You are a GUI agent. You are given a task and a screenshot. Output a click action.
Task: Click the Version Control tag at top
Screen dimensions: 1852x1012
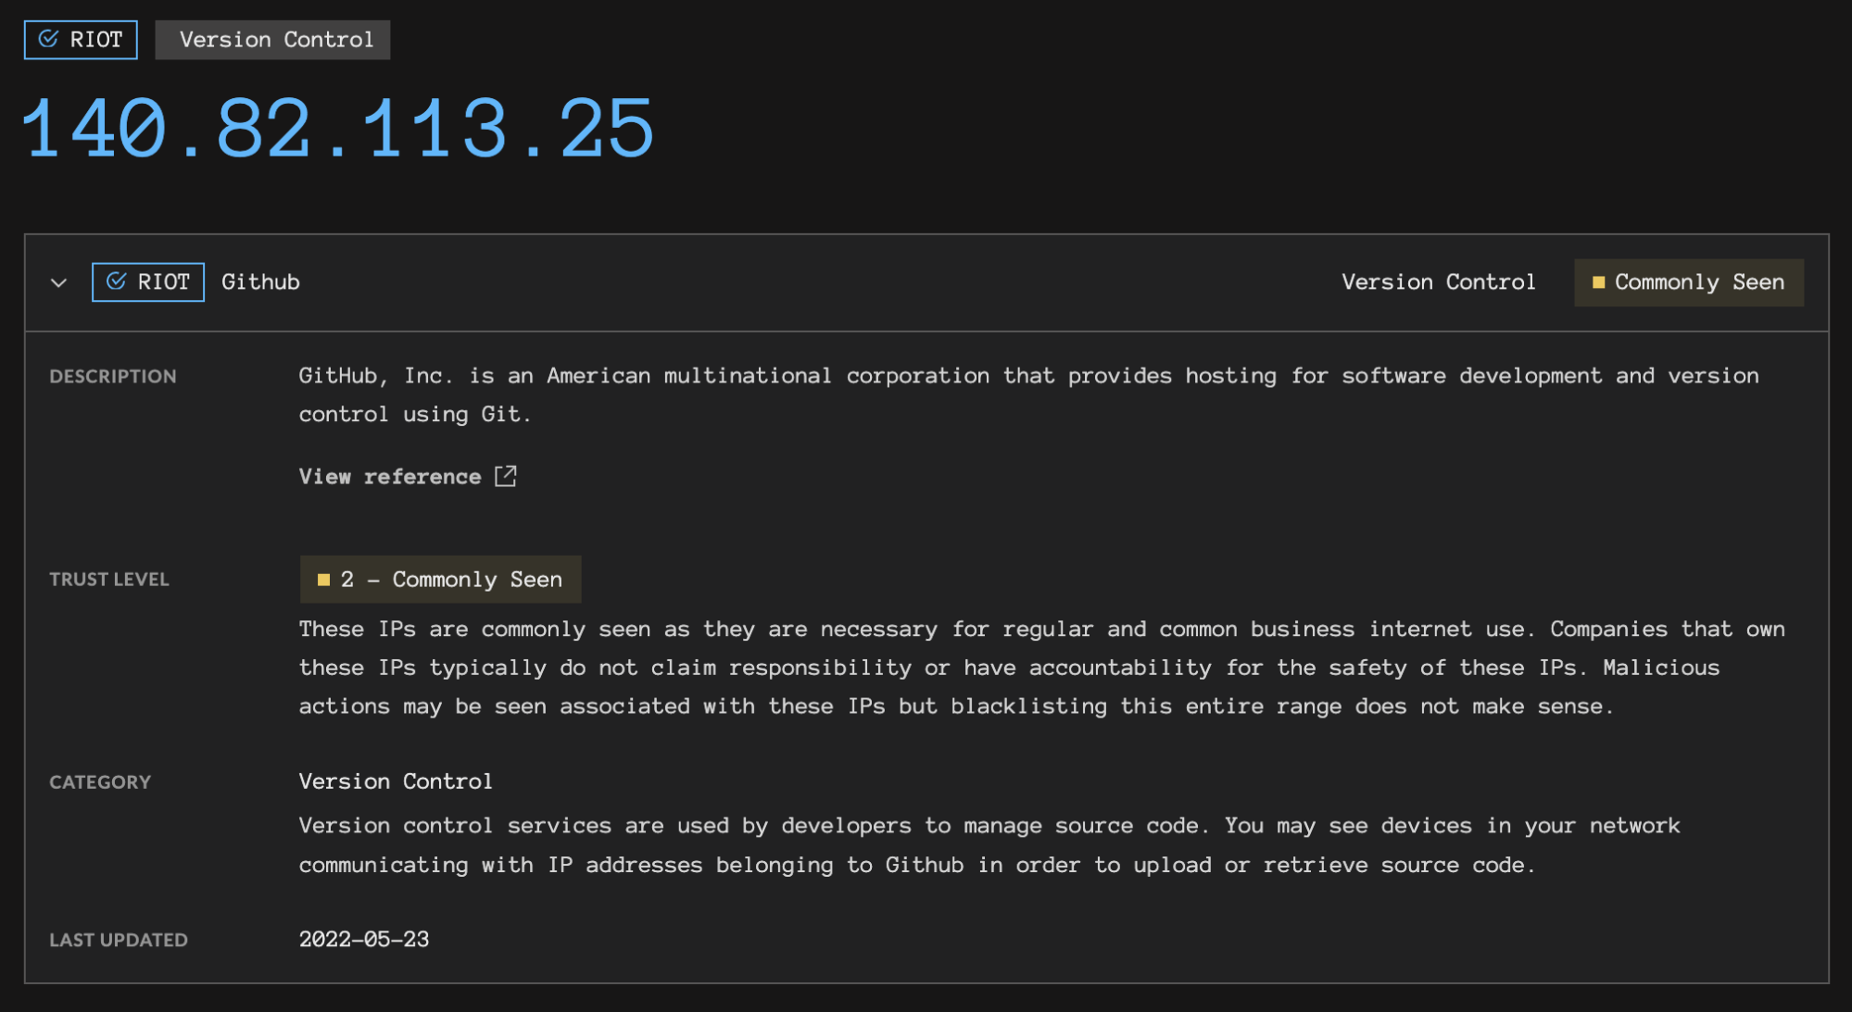pos(272,40)
